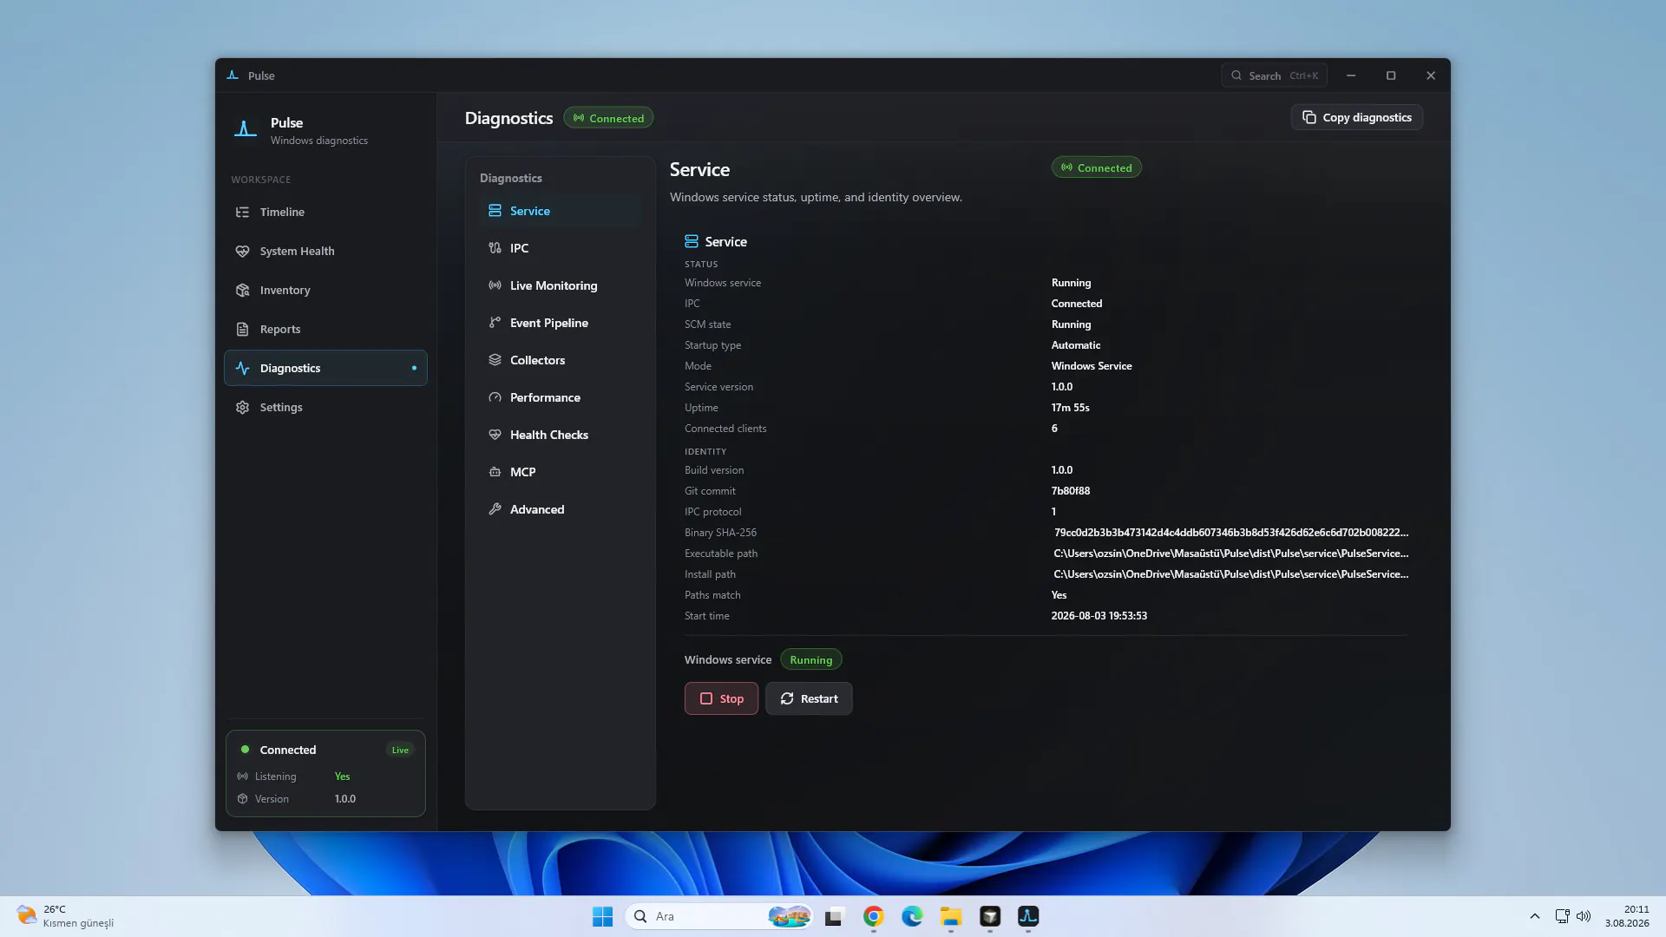Open the Event Pipeline section
1666x937 pixels.
point(560,323)
